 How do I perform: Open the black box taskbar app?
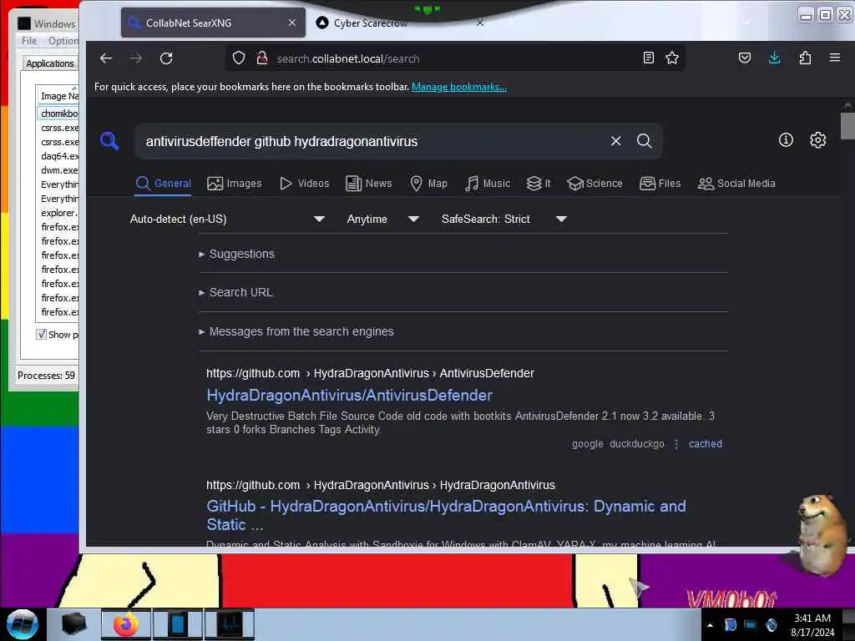pos(73,624)
